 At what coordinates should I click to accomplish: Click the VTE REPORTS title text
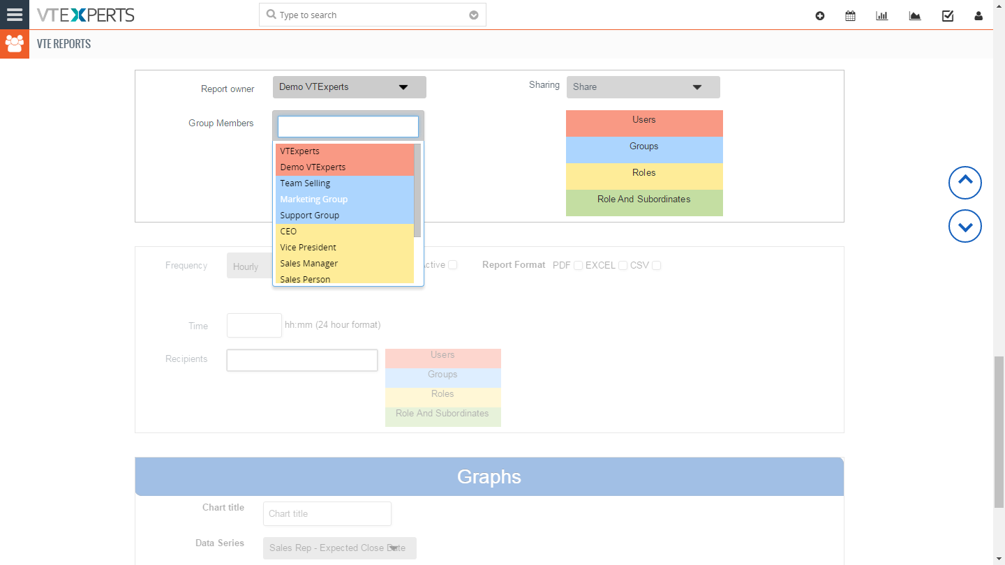64,44
